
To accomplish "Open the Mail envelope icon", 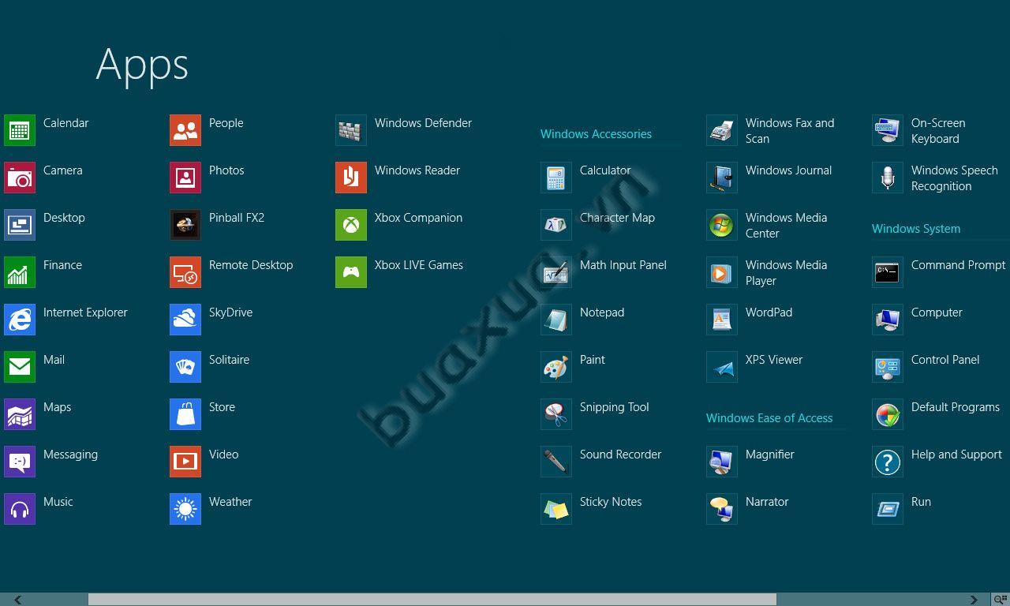I will (x=20, y=367).
